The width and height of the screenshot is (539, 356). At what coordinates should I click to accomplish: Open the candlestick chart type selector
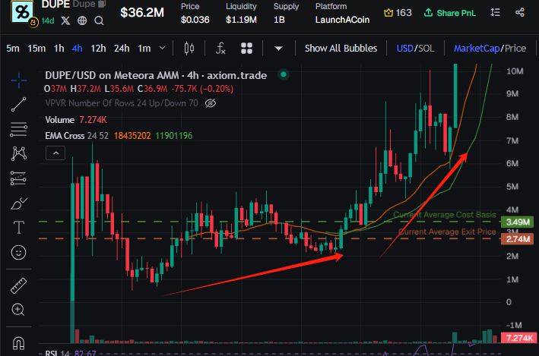coord(189,48)
